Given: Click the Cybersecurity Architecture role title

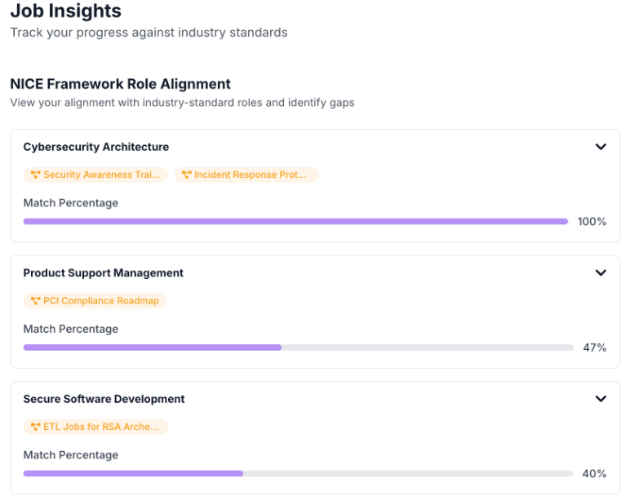Looking at the screenshot, I should tap(96, 147).
